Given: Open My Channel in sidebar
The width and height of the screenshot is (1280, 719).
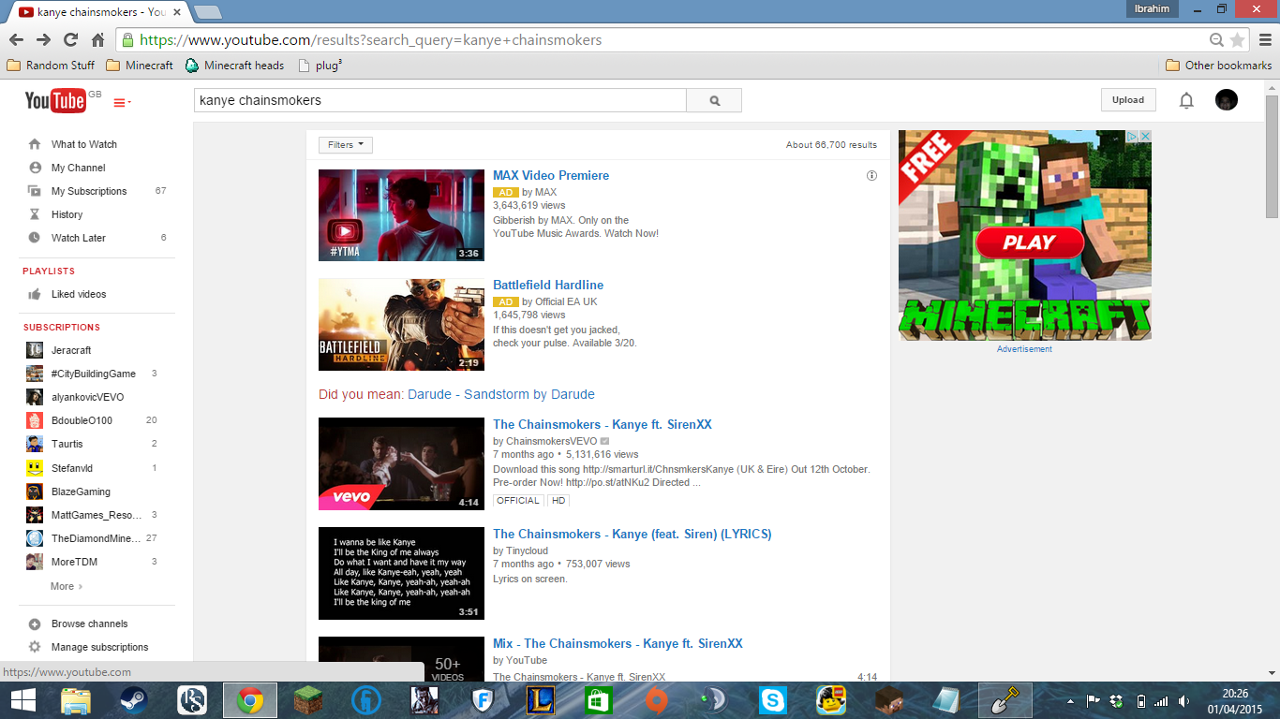Looking at the screenshot, I should (x=79, y=168).
